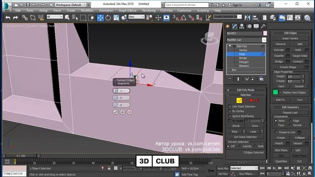
Task: Click the Bridge button
Action: pyautogui.click(x=279, y=61)
